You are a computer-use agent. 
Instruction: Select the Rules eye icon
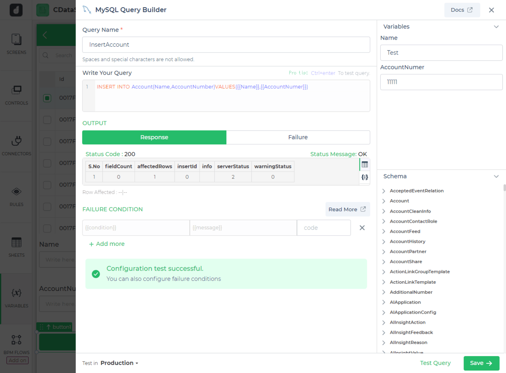pos(16,192)
